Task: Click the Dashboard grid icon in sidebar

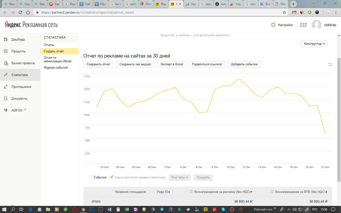Action: coord(6,39)
